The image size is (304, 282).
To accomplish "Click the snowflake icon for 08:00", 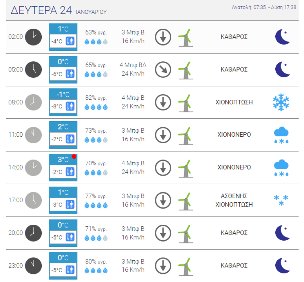I will click(x=281, y=102).
